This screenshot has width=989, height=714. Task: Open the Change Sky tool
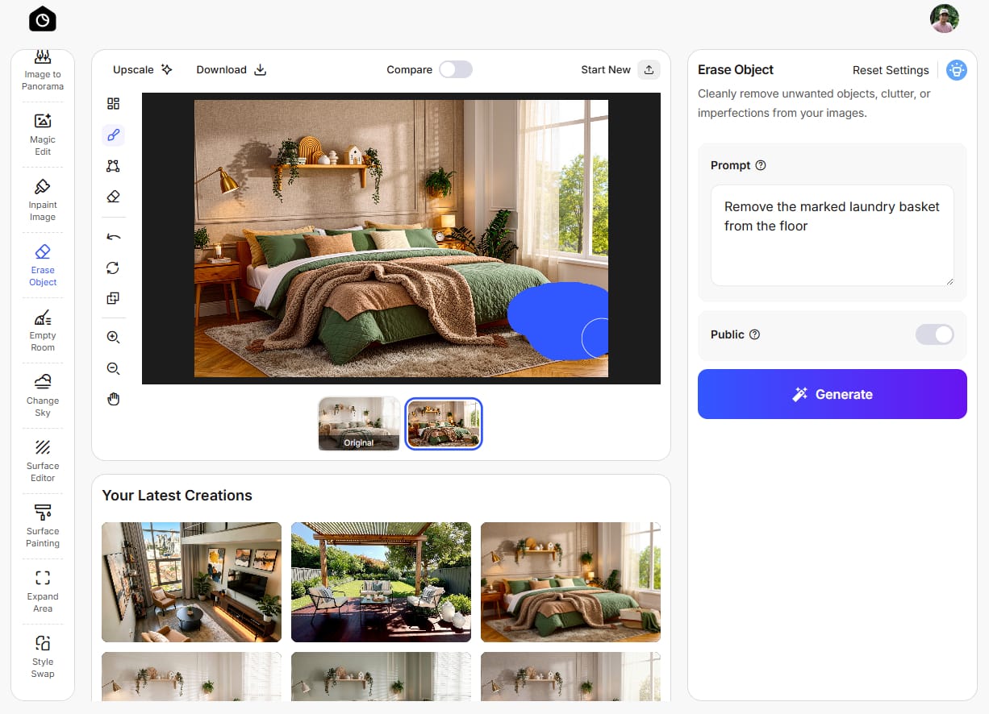pyautogui.click(x=43, y=395)
